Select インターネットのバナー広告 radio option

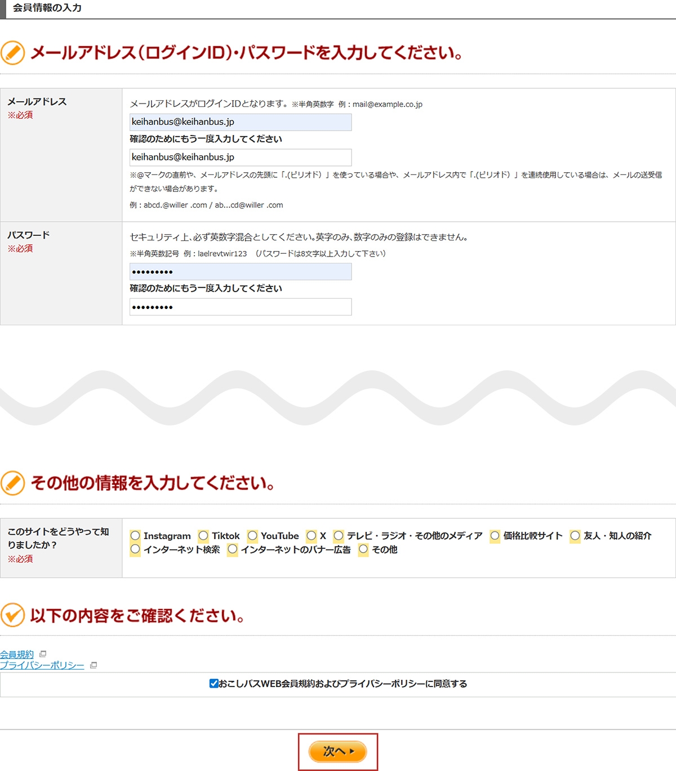tap(233, 549)
